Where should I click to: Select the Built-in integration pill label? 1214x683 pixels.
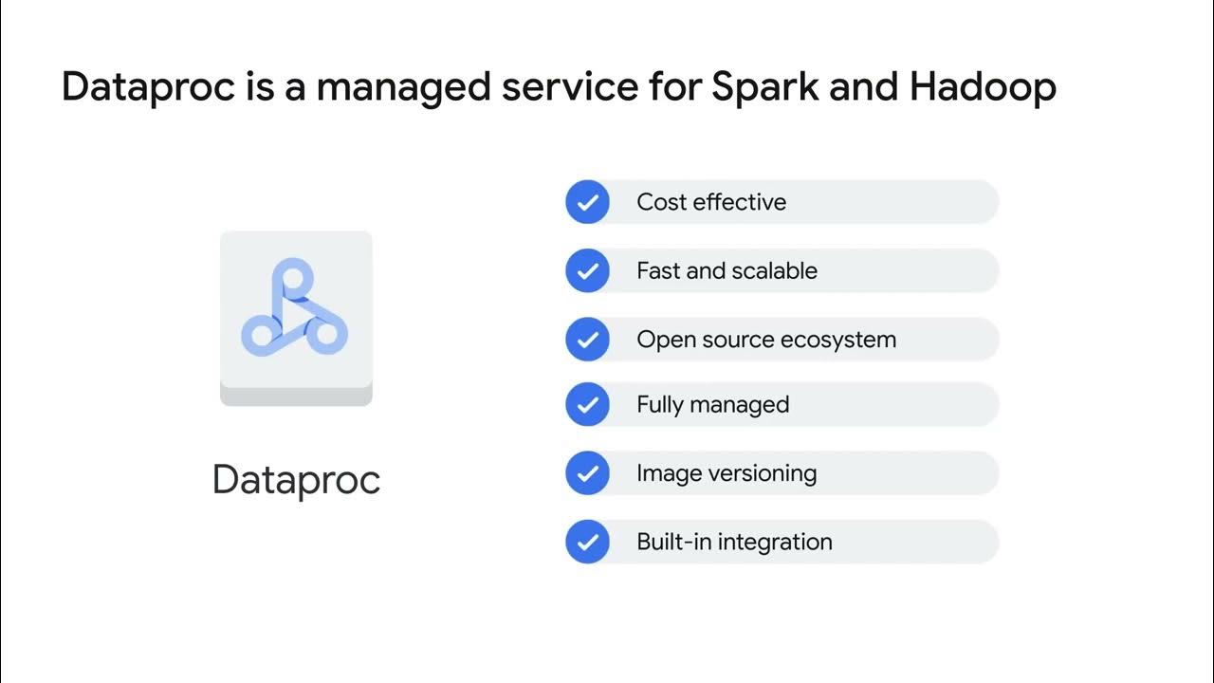pos(734,542)
